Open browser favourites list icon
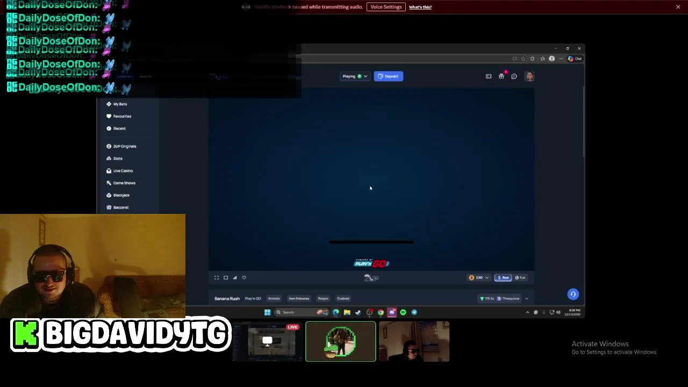The image size is (688, 387). tap(542, 59)
